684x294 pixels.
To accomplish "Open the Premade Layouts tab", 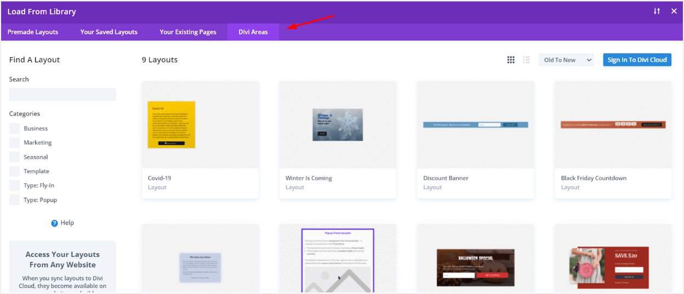I will click(x=33, y=32).
